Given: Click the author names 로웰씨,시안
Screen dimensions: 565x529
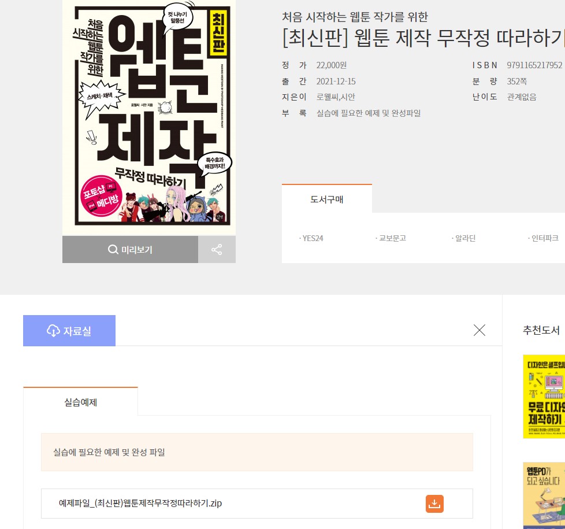Looking at the screenshot, I should pos(336,97).
